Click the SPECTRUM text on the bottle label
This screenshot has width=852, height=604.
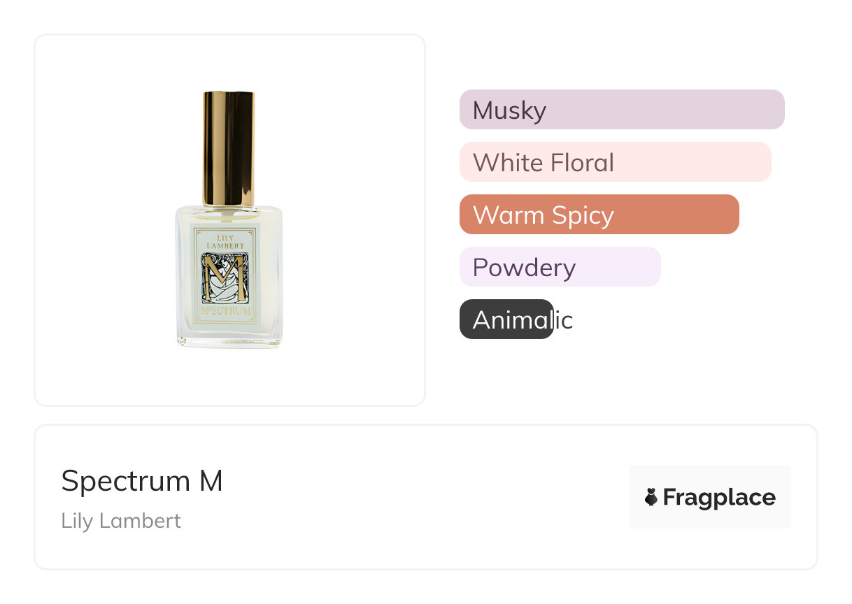(227, 311)
